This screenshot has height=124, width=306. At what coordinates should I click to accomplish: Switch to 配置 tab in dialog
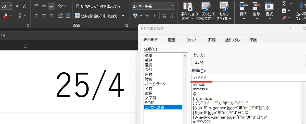point(172,40)
